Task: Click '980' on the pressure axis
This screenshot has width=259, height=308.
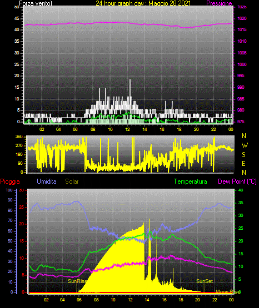Action: [241, 110]
